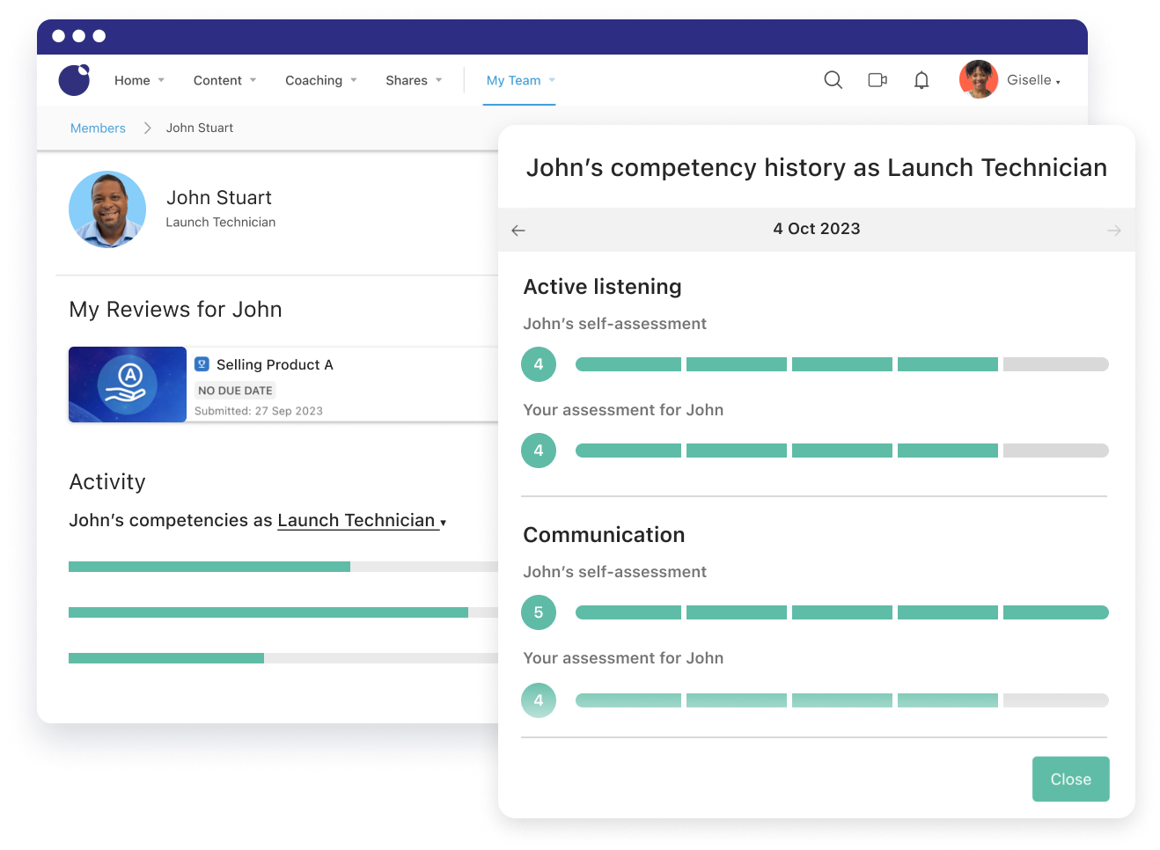Click Giselle's profile avatar
The image size is (1160, 850).
[979, 80]
